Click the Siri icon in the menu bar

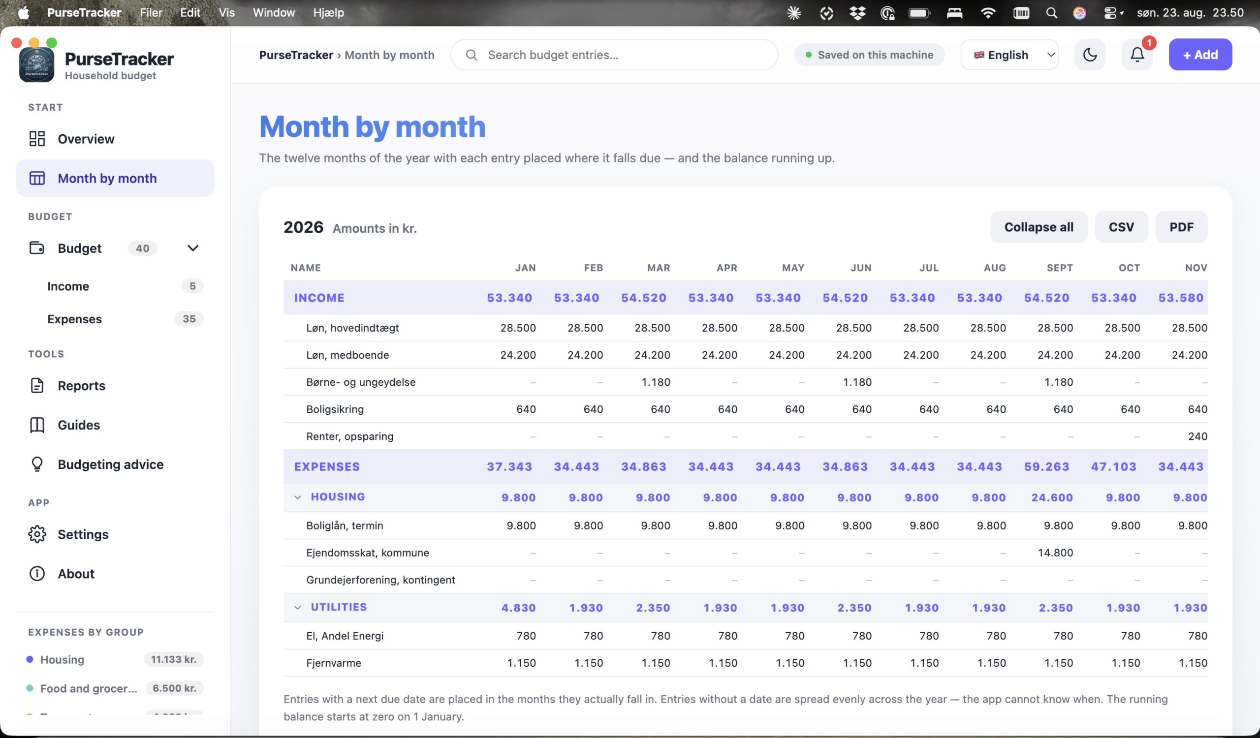pyautogui.click(x=1079, y=13)
